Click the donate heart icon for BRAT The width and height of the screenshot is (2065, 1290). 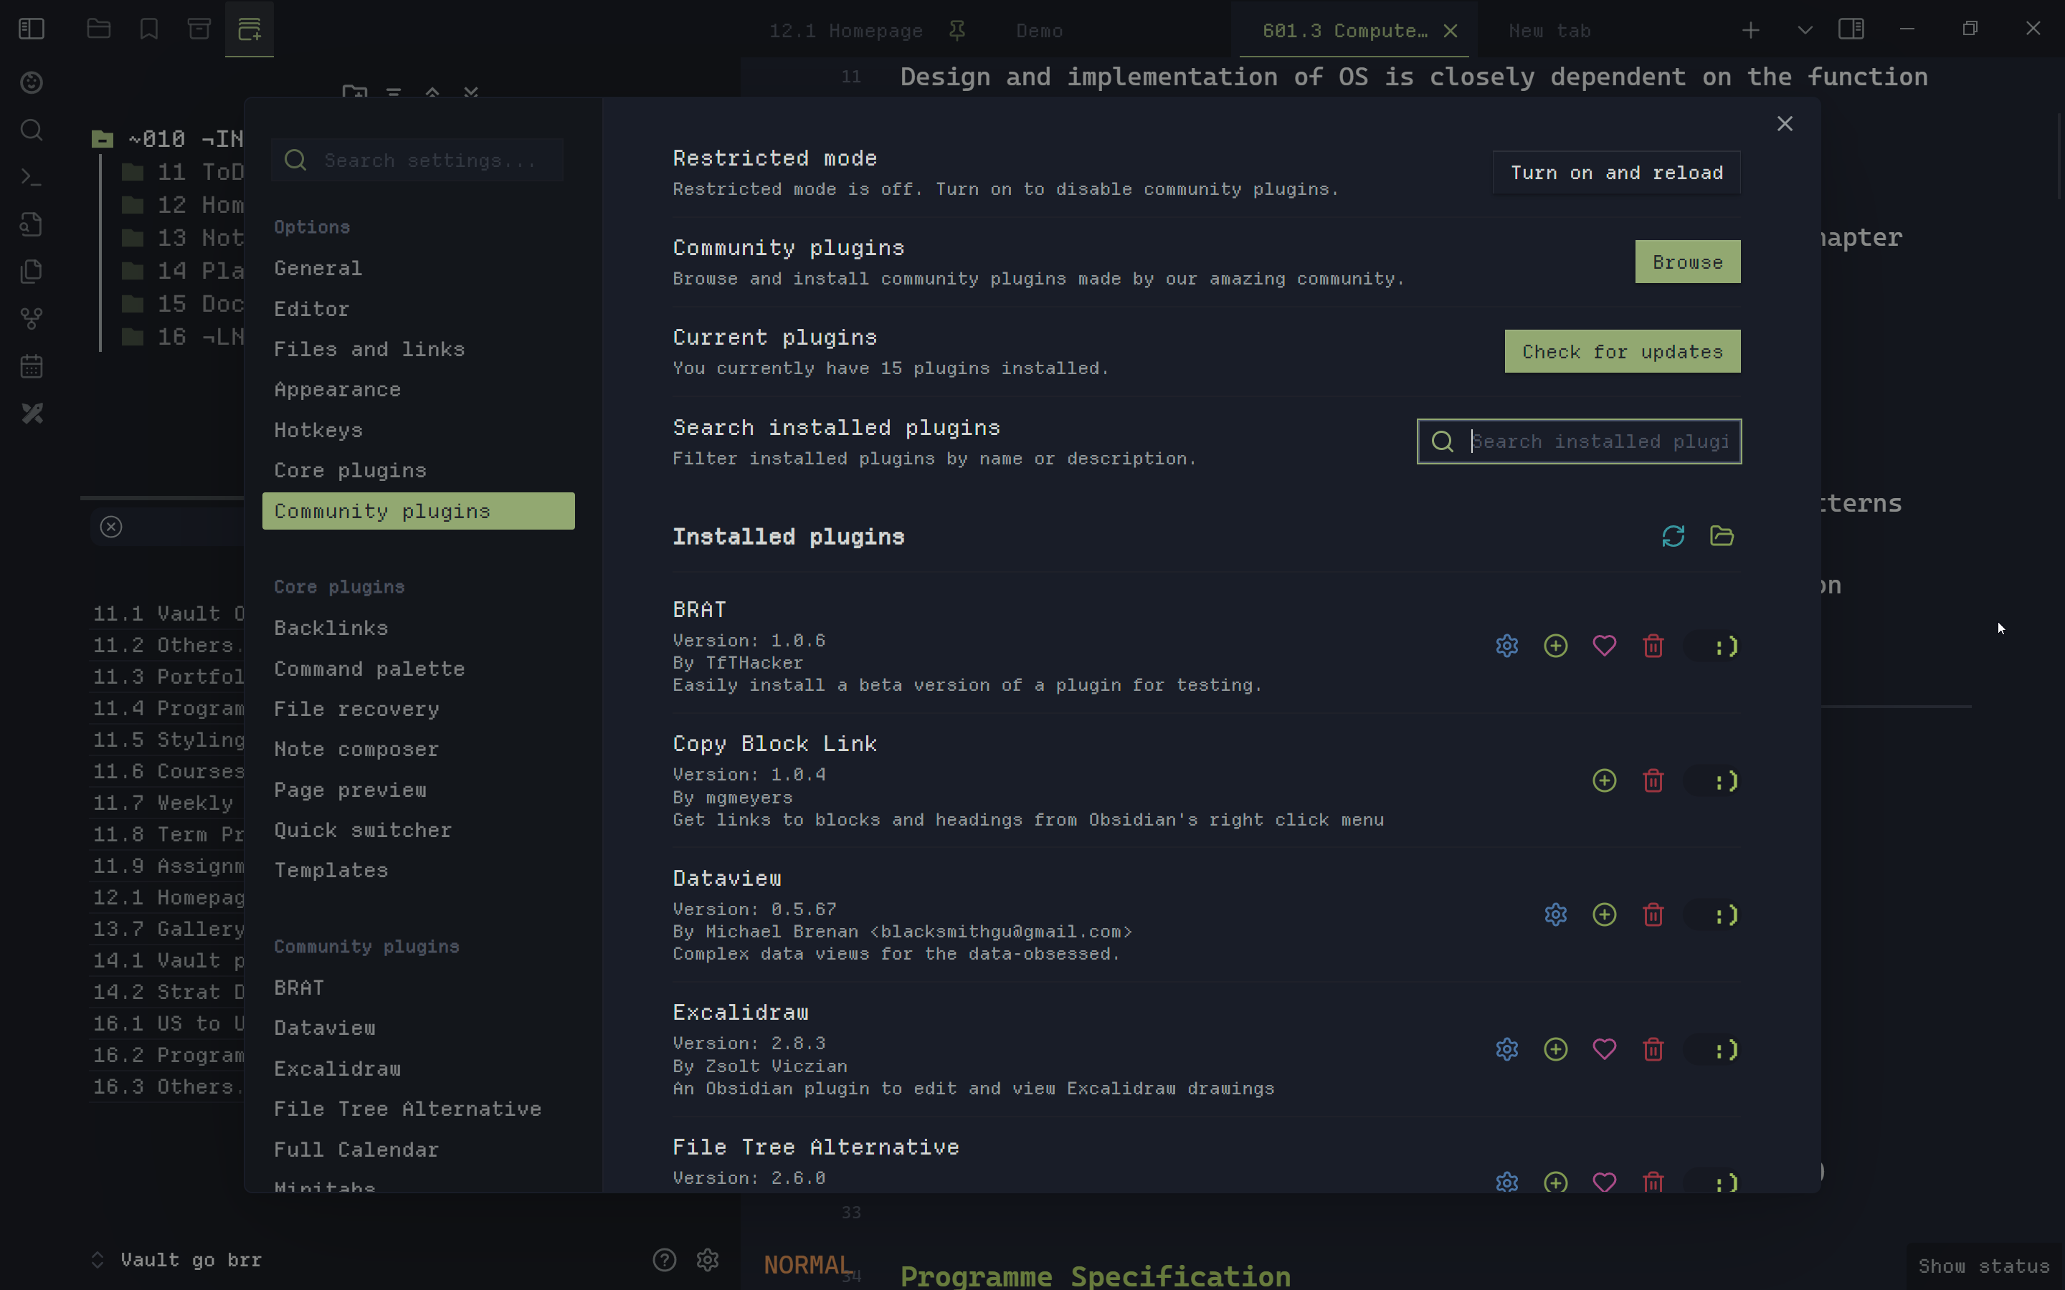pyautogui.click(x=1604, y=646)
